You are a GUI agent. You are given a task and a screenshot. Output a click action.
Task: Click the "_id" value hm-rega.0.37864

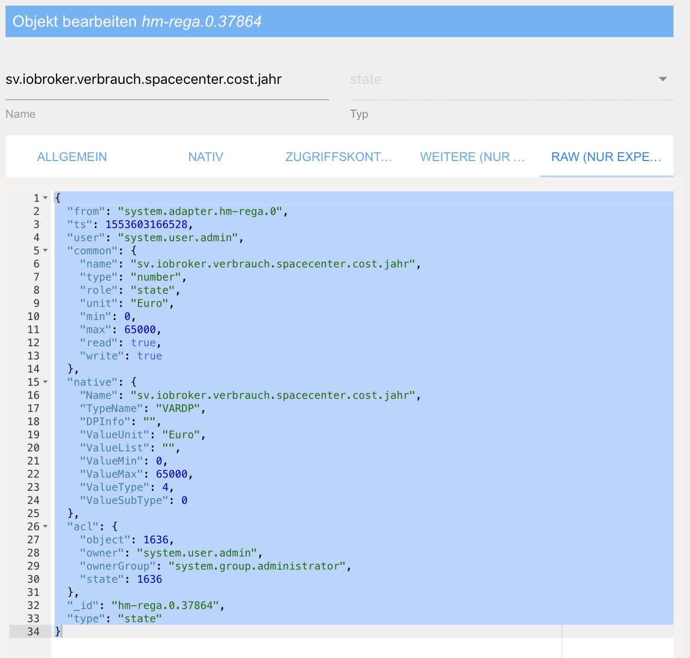click(x=165, y=606)
